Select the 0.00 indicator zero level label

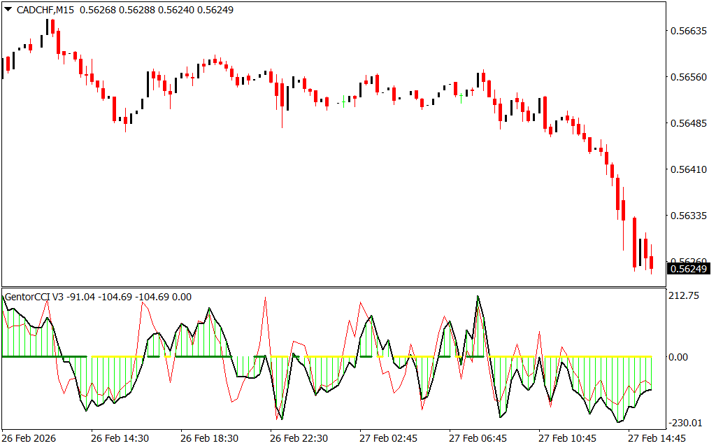[680, 357]
